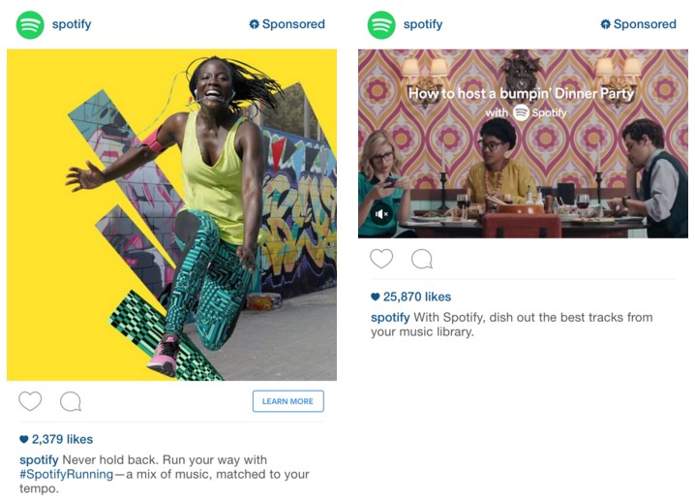Click the Spotify logo on the right post
The height and width of the screenshot is (502, 695).
pyautogui.click(x=381, y=25)
